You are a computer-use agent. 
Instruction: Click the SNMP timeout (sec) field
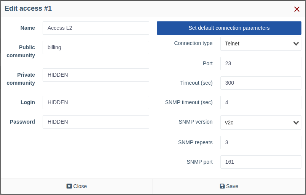pyautogui.click(x=261, y=102)
